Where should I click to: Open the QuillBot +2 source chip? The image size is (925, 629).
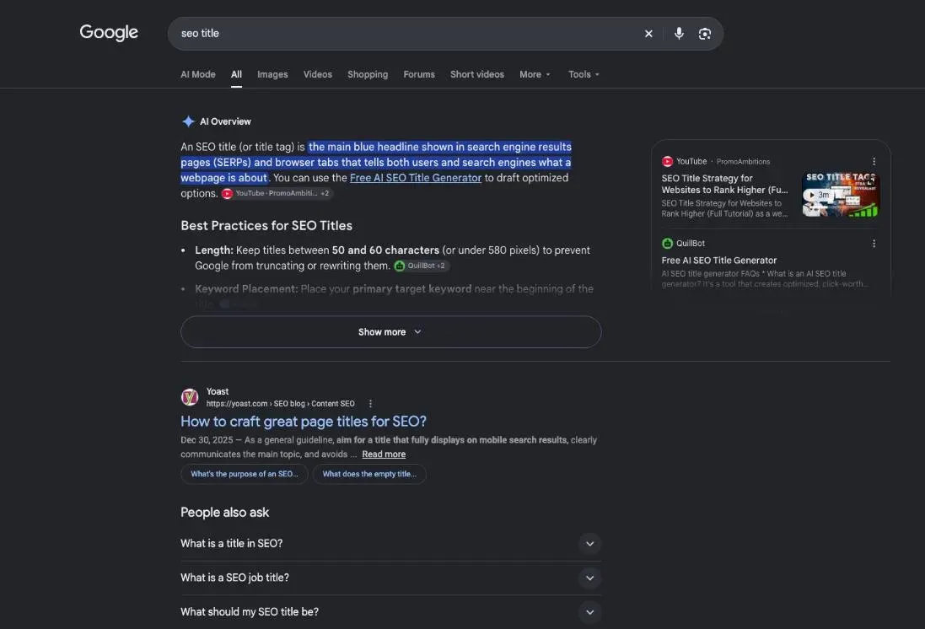coord(422,266)
